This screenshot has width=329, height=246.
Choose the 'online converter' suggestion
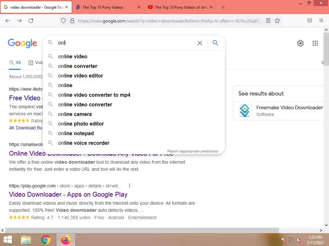pyautogui.click(x=134, y=66)
